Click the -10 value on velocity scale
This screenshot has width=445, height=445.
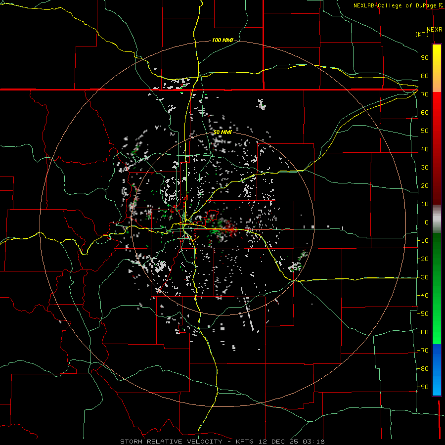(x=423, y=241)
